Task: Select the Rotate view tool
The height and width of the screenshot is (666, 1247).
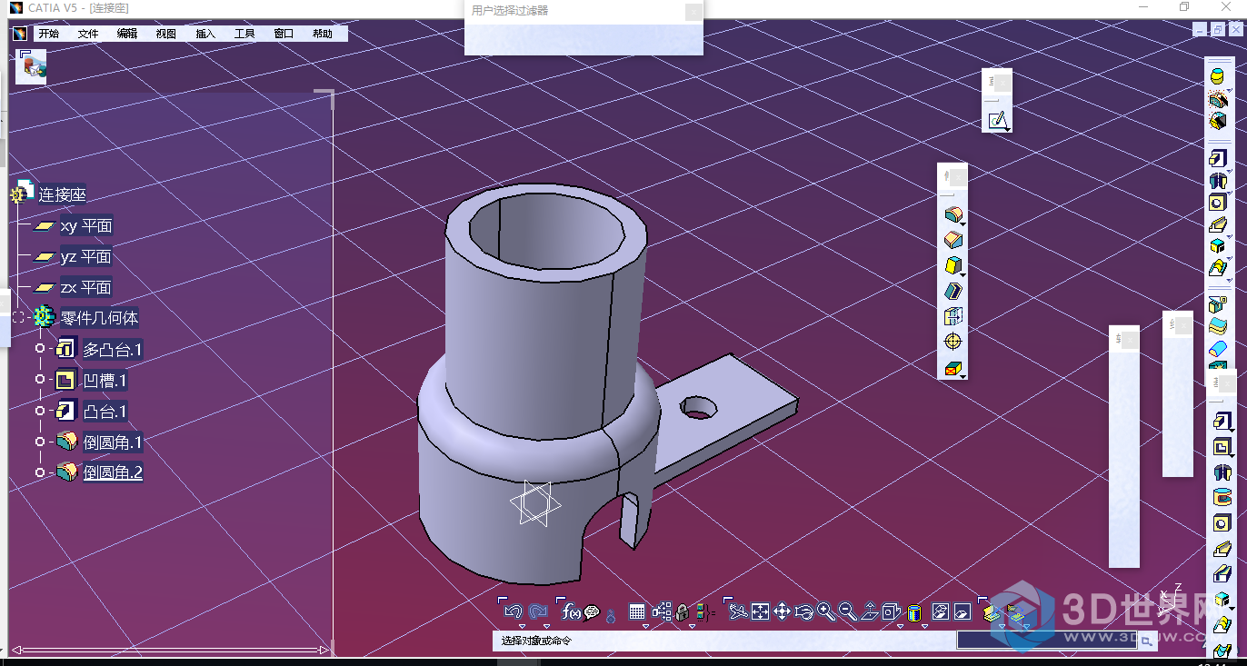Action: pos(804,611)
